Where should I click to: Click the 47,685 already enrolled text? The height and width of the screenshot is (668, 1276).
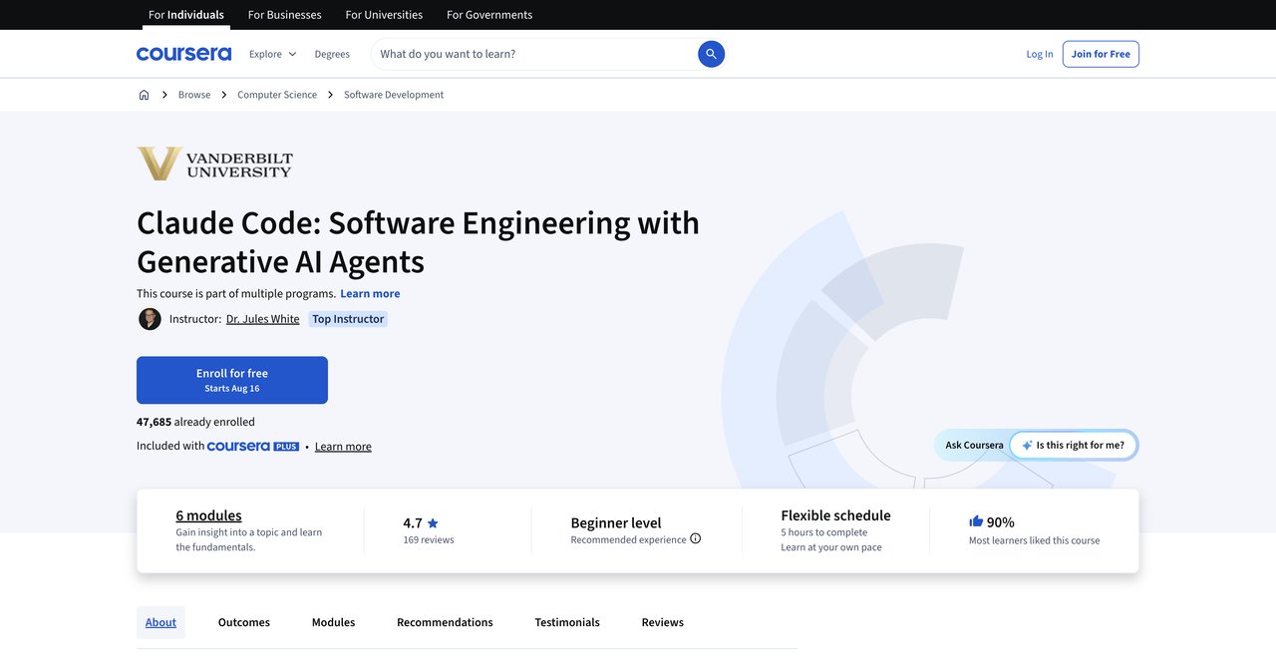tap(195, 422)
